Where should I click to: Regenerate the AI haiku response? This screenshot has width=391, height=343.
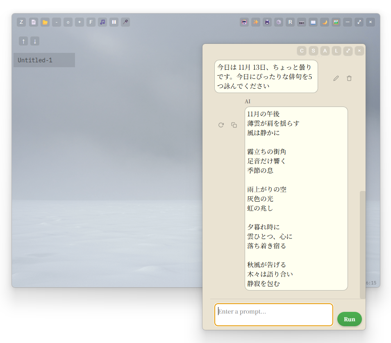pos(221,125)
